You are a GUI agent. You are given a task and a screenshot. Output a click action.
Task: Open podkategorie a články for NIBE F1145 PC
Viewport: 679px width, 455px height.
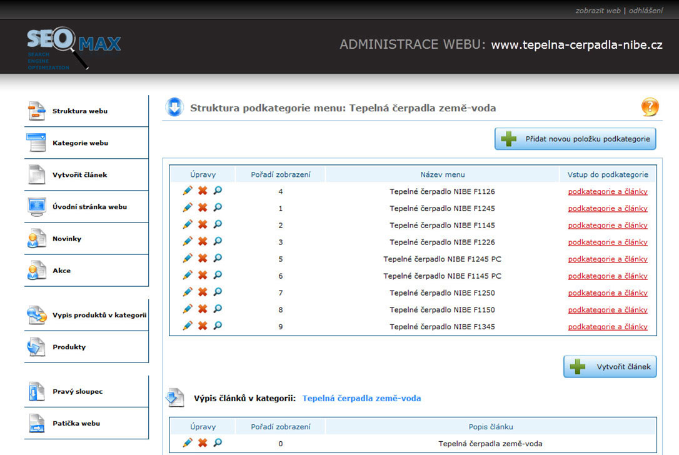[608, 276]
